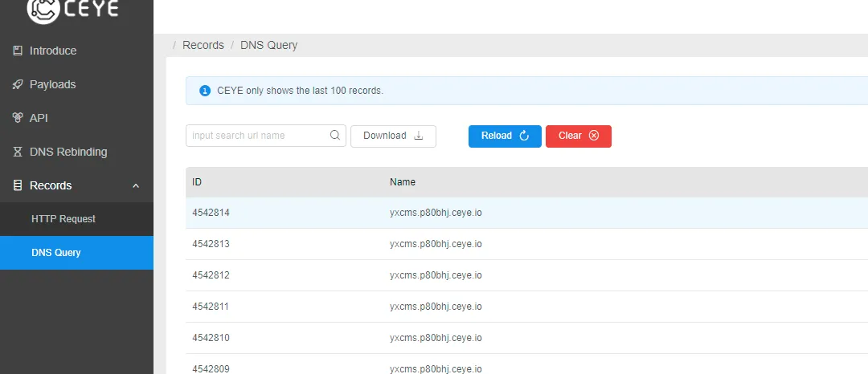Reload the DNS records list

point(505,136)
